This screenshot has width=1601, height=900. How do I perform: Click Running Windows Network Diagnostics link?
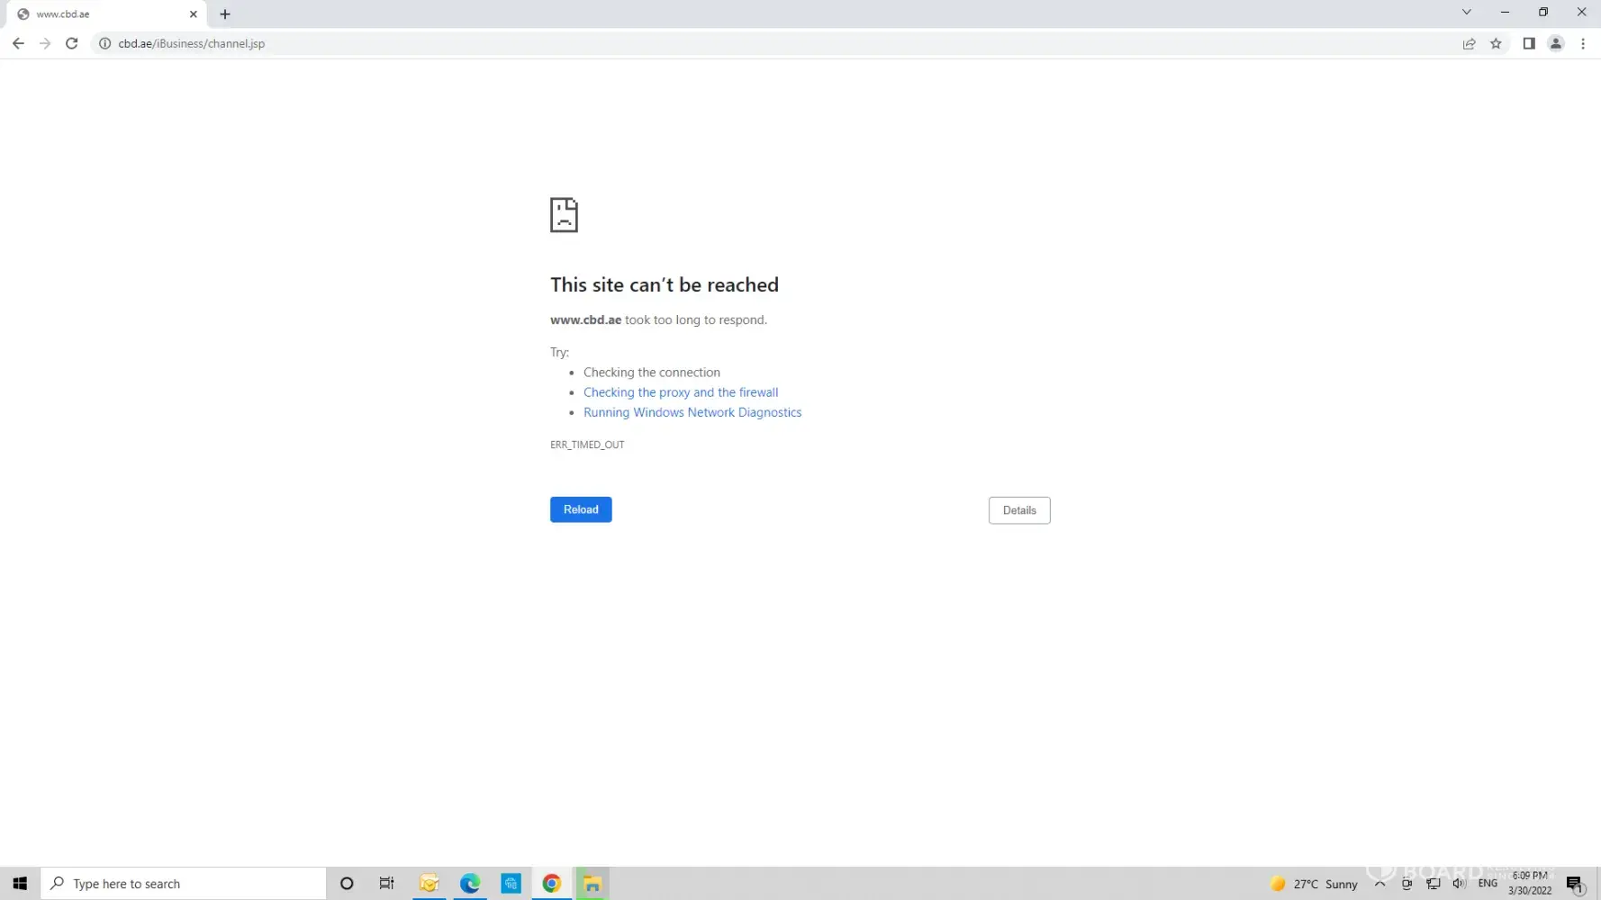coord(692,412)
